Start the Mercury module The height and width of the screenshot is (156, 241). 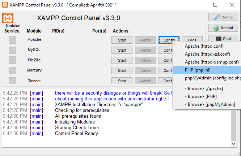coord(122,70)
